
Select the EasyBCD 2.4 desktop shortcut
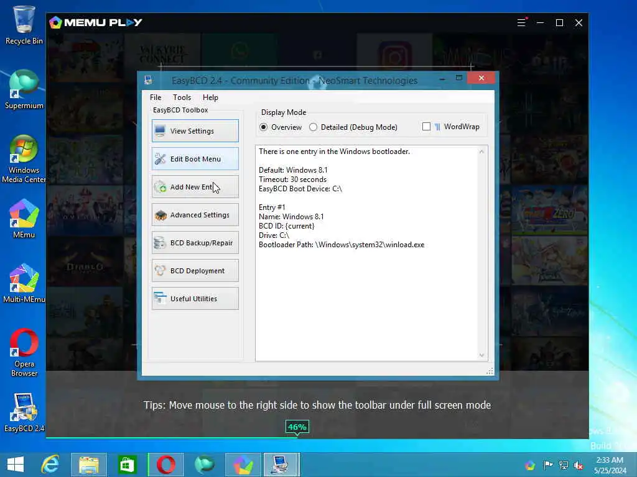coord(24,412)
